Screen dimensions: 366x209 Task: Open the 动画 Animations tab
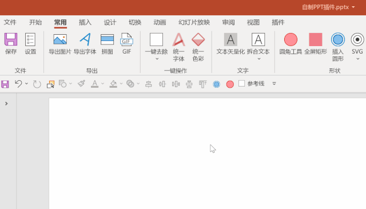tap(160, 22)
